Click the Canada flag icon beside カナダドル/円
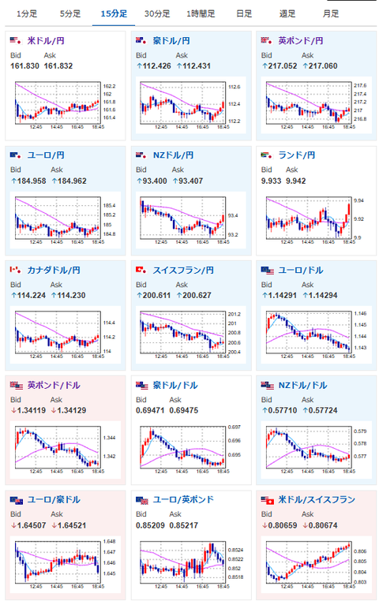The image size is (379, 601). point(15,271)
